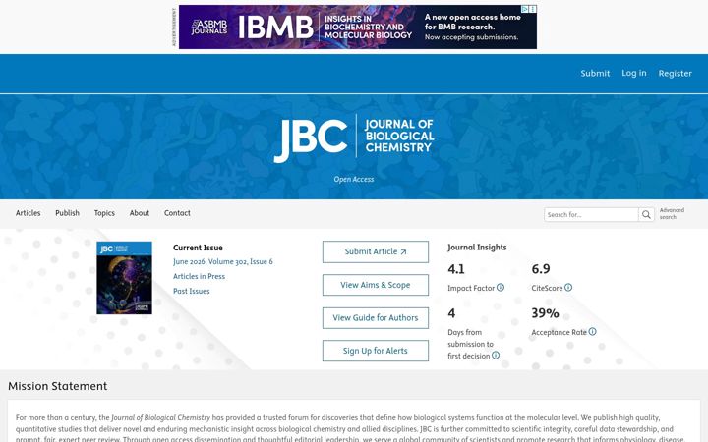Click the 6.9 CiteScore value
The image size is (708, 442).
pyautogui.click(x=541, y=269)
